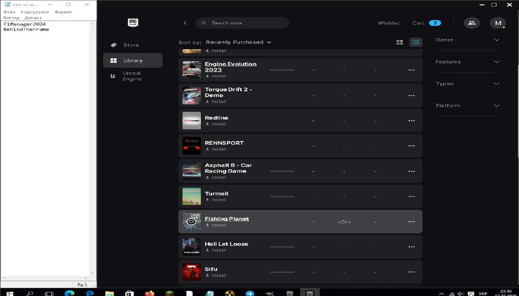This screenshot has width=519, height=296.
Task: Click the Turmoil game thumbnail
Action: pyautogui.click(x=192, y=196)
